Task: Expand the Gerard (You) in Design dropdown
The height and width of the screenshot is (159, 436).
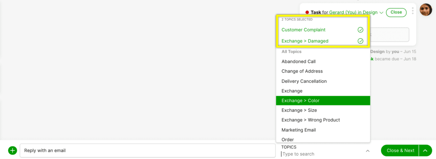Action: click(x=381, y=12)
